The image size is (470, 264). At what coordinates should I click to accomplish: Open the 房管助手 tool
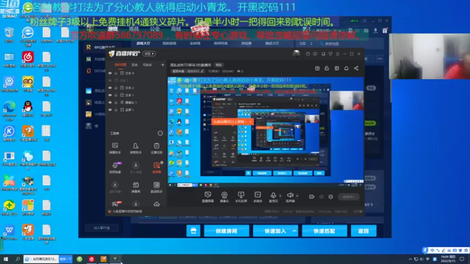136,148
